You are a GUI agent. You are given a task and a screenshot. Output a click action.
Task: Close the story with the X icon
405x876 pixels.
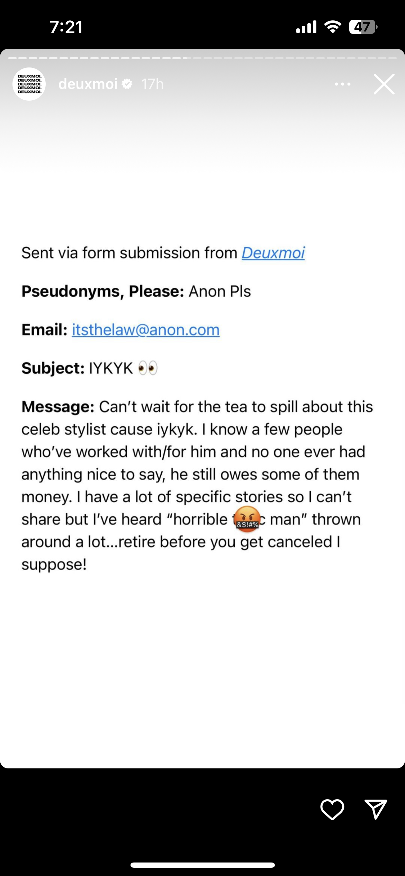point(384,84)
